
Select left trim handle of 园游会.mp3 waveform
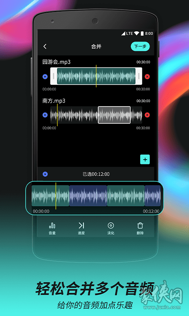coord(54,76)
